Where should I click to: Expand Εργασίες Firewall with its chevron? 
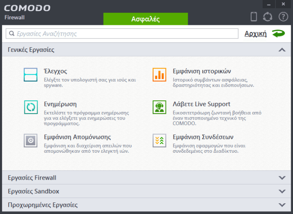click(282, 178)
